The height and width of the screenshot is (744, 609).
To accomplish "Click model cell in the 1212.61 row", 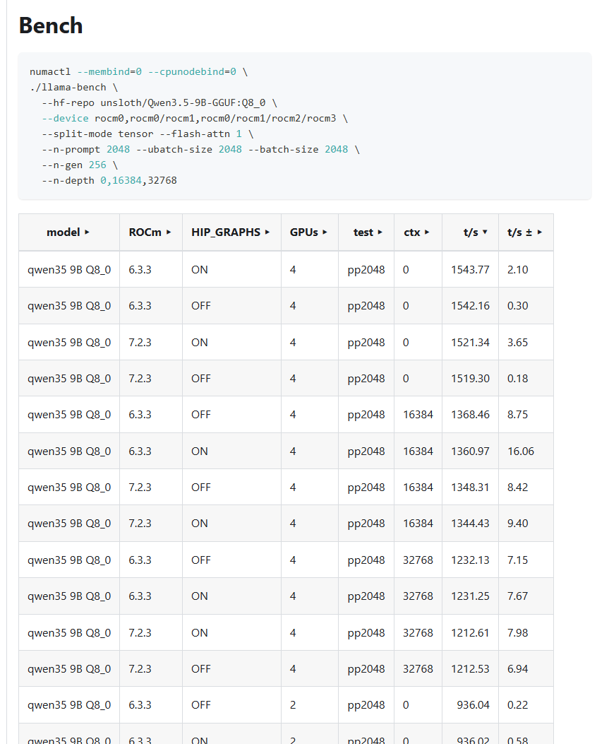I will [x=69, y=632].
